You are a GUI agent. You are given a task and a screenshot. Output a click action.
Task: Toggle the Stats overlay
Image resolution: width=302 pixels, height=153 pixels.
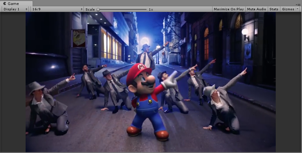tap(274, 9)
